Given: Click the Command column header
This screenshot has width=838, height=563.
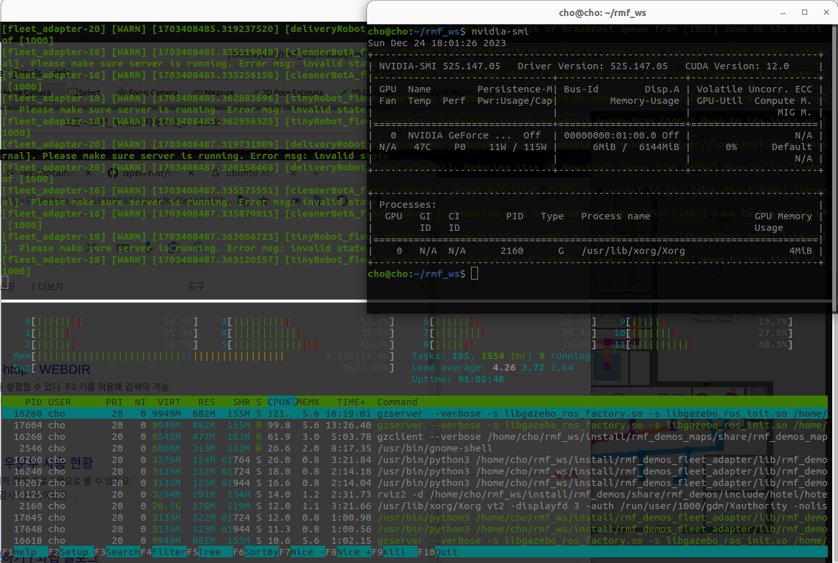Looking at the screenshot, I should (x=397, y=402).
